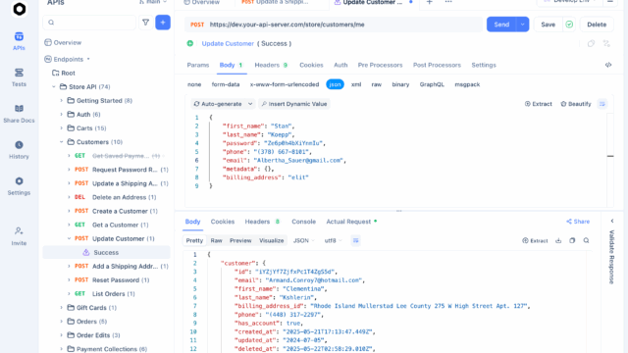This screenshot has height=353, width=628.
Task: Open the APIs section in sidebar
Action: (19, 41)
